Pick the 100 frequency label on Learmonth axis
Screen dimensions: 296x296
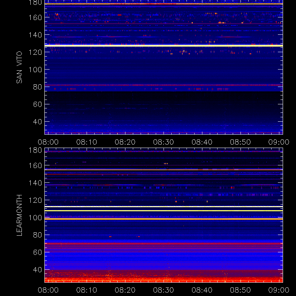(x=35, y=218)
